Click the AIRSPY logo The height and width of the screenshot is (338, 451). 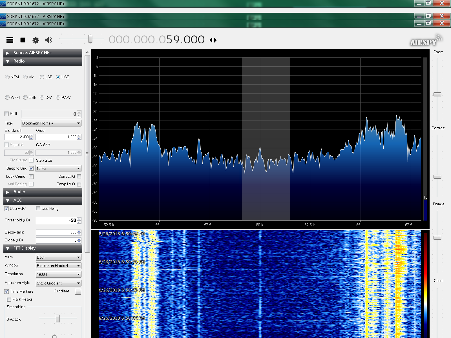pyautogui.click(x=426, y=40)
